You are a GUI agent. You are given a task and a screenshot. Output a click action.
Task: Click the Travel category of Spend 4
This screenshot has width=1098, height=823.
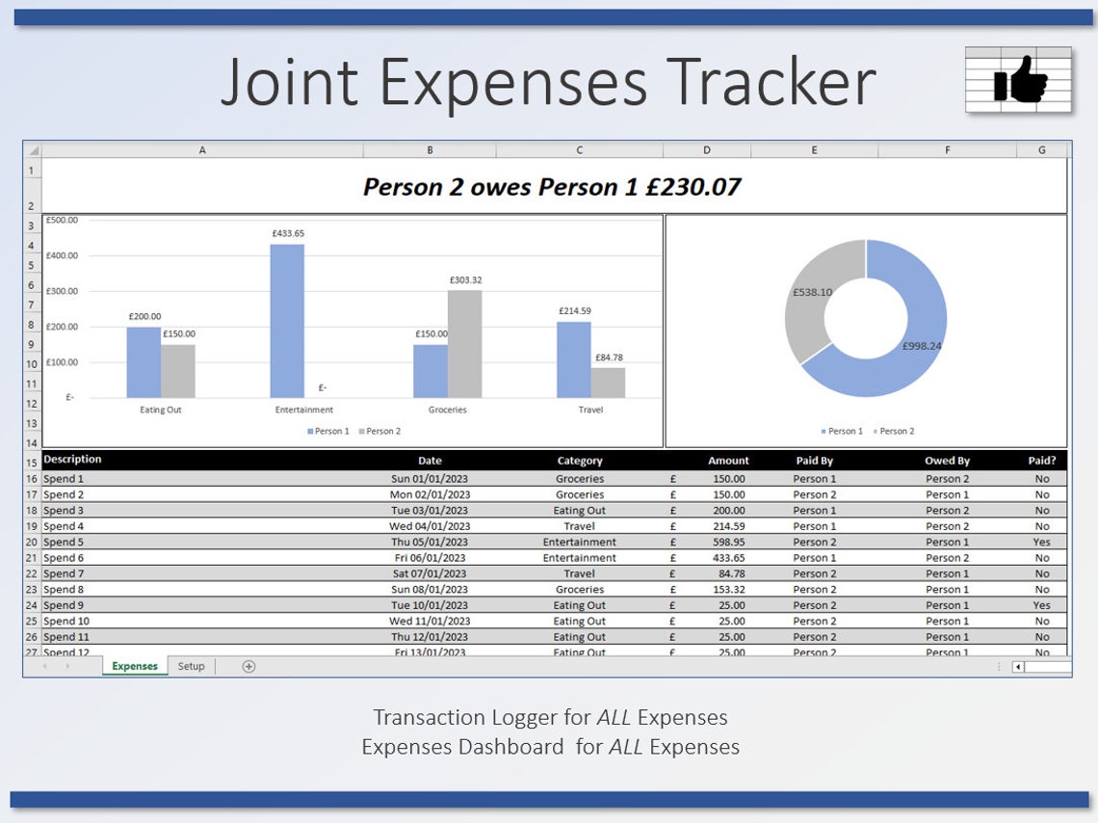pos(579,527)
